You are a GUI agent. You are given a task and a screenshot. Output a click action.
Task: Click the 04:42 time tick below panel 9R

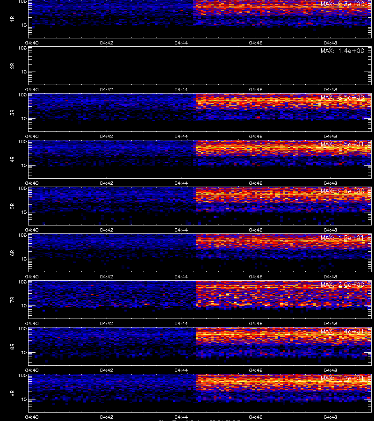tap(107, 417)
